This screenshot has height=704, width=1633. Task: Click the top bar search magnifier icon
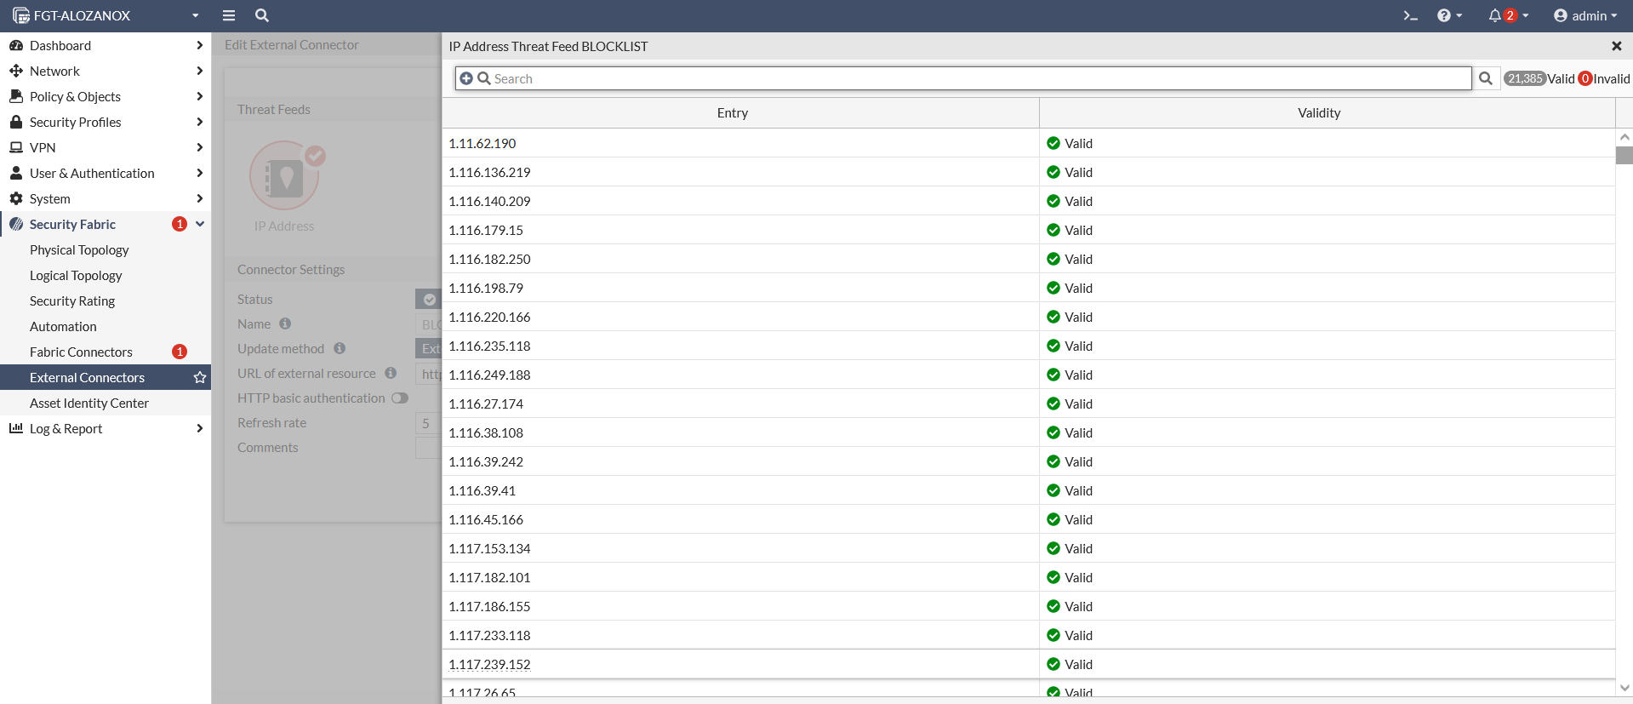click(x=262, y=15)
